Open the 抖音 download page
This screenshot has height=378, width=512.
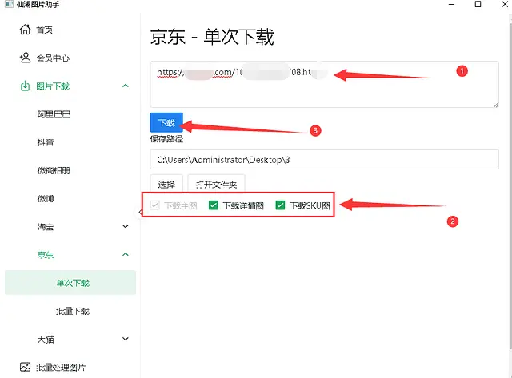(46, 142)
